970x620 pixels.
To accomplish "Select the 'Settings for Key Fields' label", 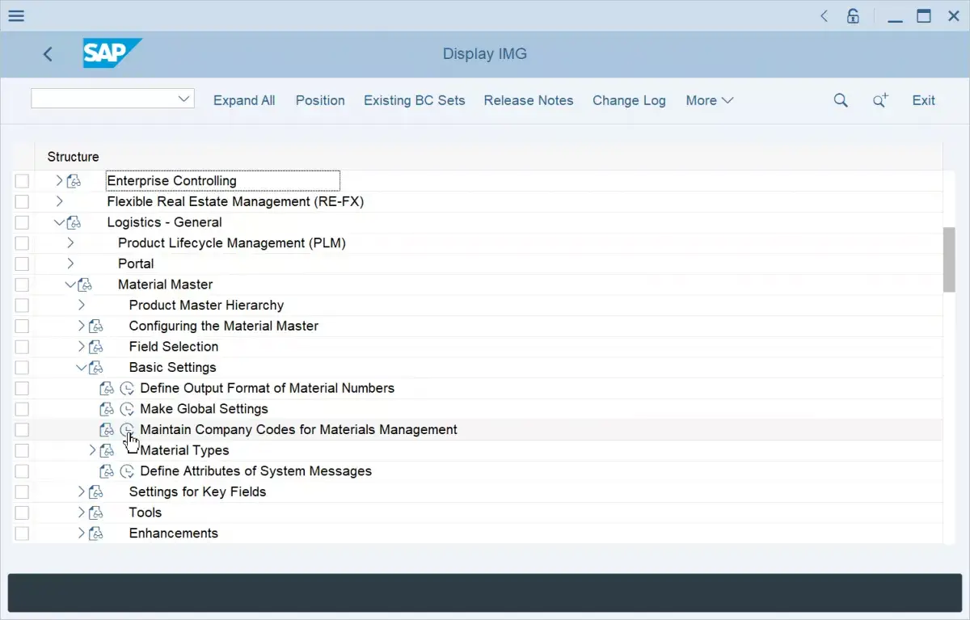I will [x=197, y=491].
